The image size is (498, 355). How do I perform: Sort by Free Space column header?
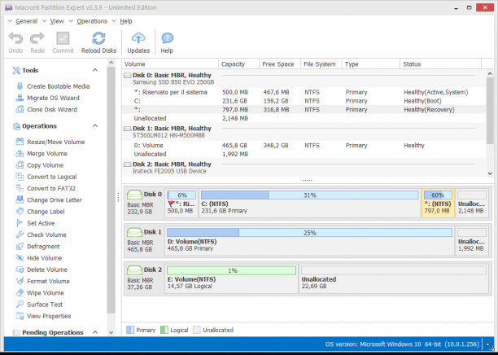(x=280, y=64)
